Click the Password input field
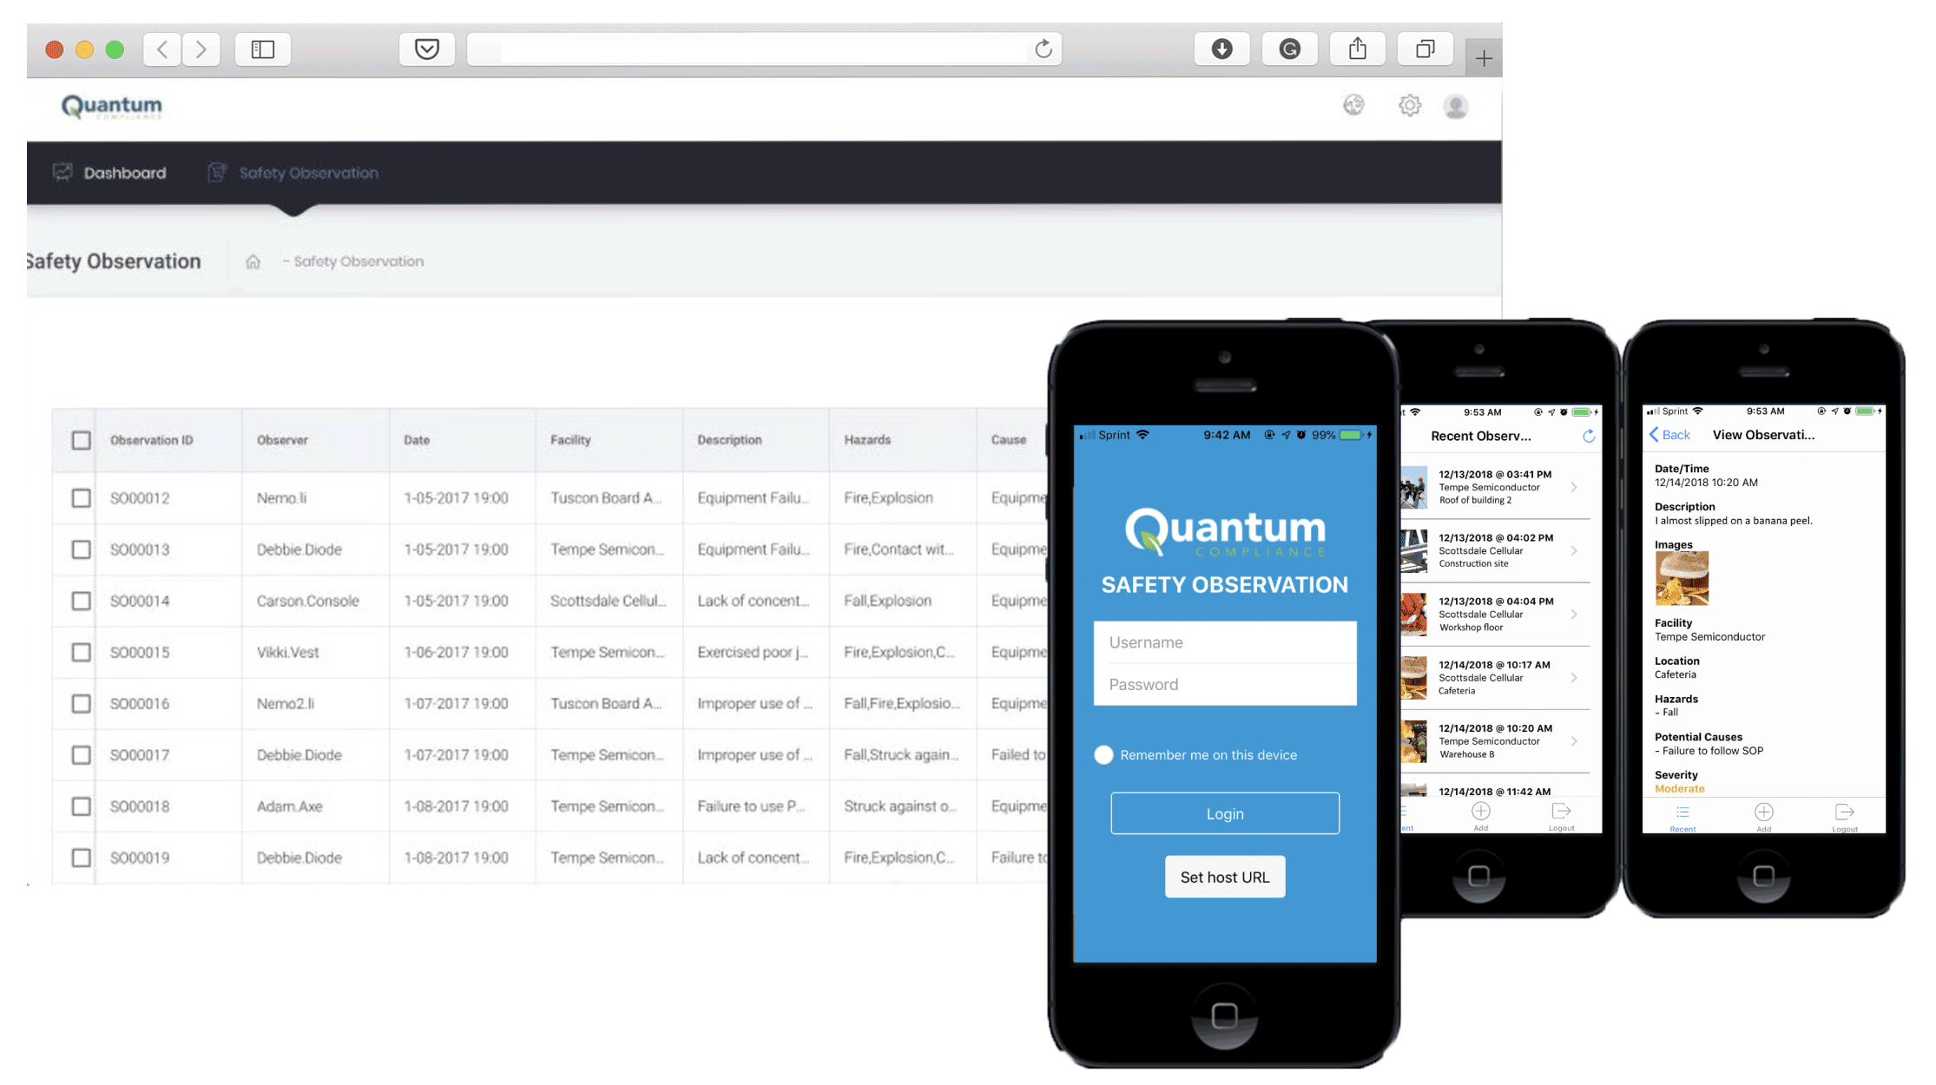1936x1085 pixels. click(1223, 685)
